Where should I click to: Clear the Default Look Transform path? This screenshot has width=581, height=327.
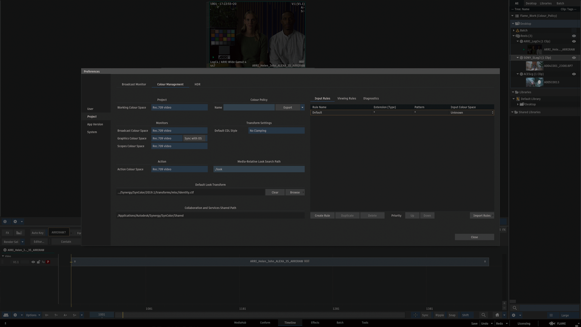coord(275,192)
